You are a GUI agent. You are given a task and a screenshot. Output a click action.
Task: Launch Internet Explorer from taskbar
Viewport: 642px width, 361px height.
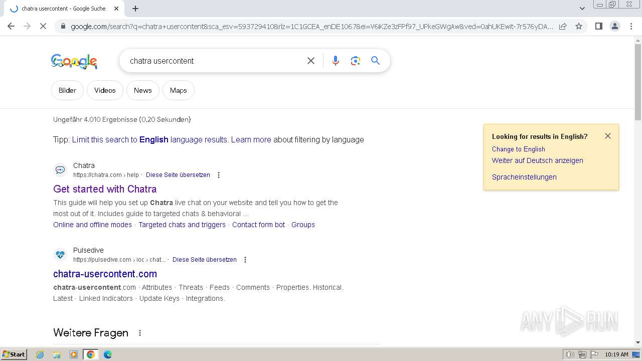tap(40, 354)
